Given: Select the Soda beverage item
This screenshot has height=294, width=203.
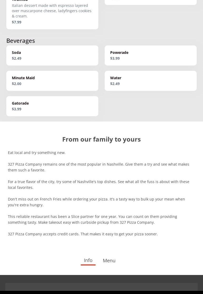Looking at the screenshot, I should pyautogui.click(x=52, y=55).
